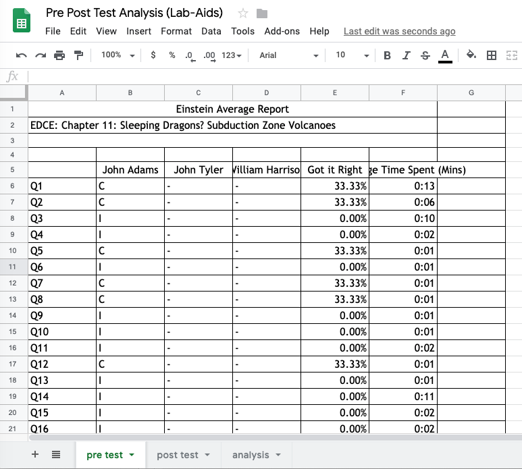Viewport: 522px width, 469px height.
Task: Open the text color picker
Action: [444, 55]
